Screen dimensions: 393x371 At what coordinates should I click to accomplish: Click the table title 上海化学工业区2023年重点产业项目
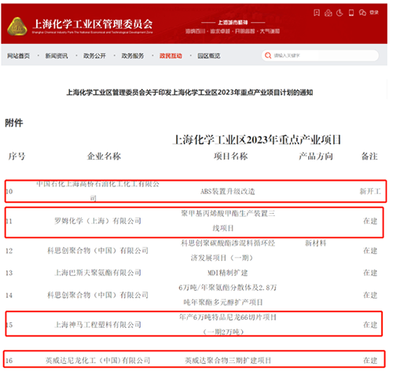[x=257, y=140]
